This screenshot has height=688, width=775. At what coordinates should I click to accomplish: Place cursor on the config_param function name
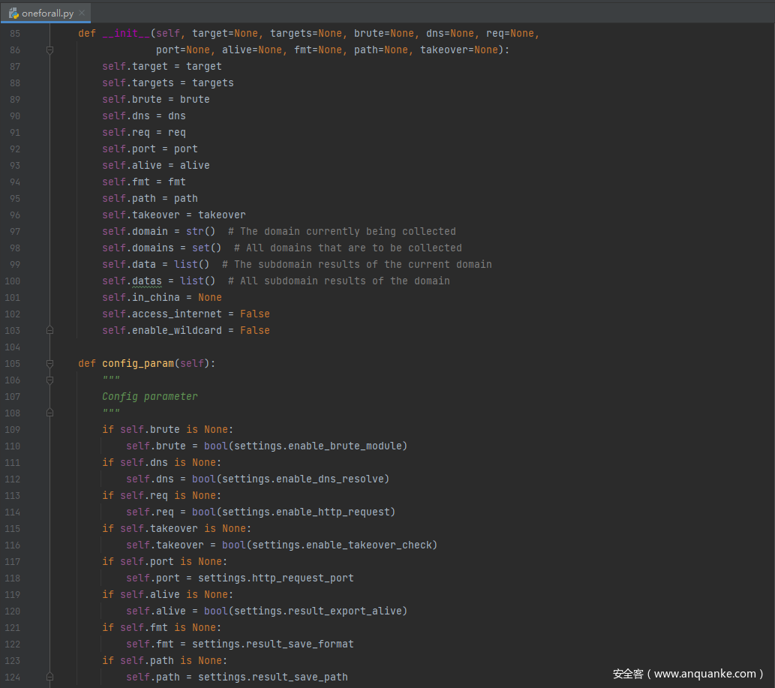[137, 363]
